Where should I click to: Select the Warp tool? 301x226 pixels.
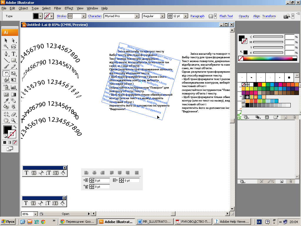coord(6,79)
